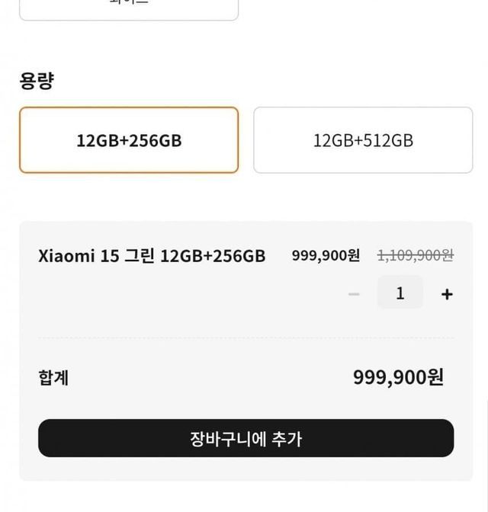Click the 합계 total label
This screenshot has height=512, width=488.
53,378
